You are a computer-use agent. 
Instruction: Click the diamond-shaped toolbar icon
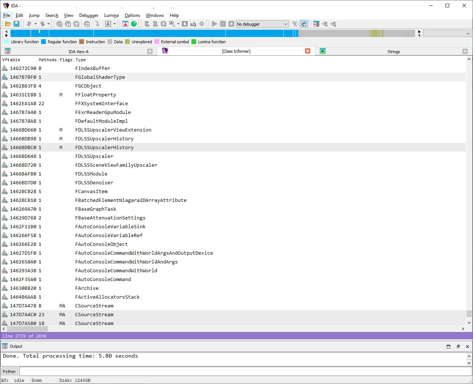202,24
